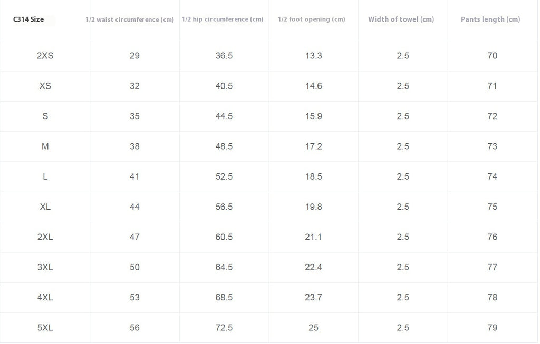Select pants length value 79
540x344 pixels.
point(493,328)
